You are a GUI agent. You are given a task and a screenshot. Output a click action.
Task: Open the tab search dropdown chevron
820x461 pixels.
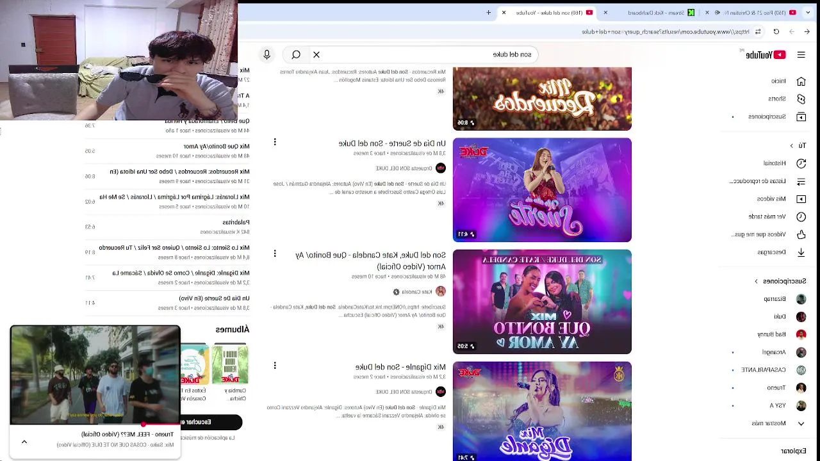point(808,12)
